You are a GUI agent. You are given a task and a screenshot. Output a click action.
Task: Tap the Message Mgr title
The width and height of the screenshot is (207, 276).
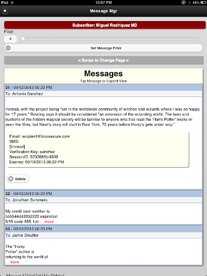[103, 11]
